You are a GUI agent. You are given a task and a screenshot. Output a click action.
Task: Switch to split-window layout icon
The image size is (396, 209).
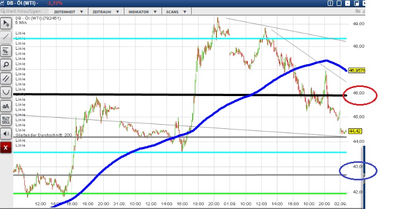pyautogui.click(x=330, y=3)
